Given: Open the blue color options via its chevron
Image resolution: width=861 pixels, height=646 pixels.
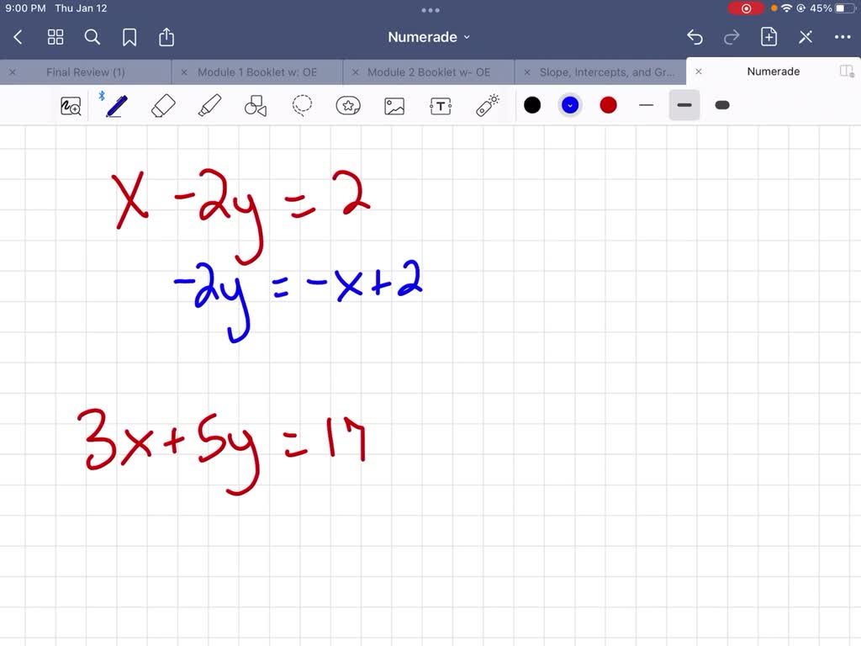Looking at the screenshot, I should [x=570, y=104].
